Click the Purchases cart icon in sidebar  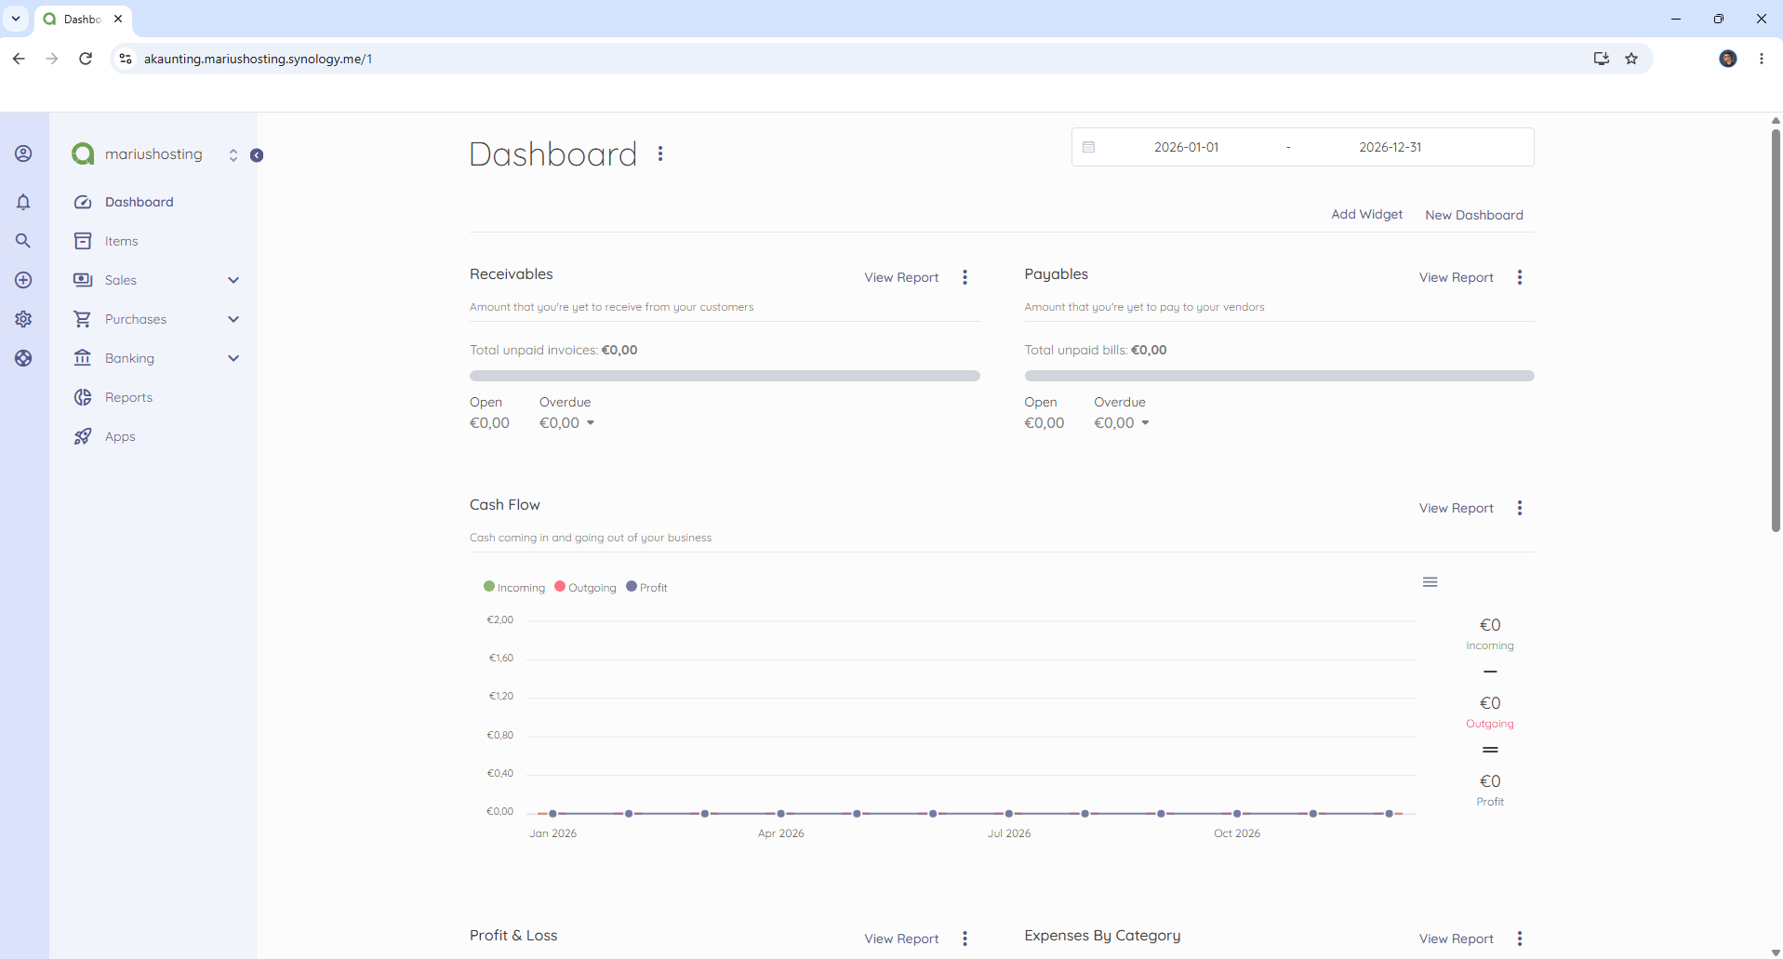pos(83,319)
